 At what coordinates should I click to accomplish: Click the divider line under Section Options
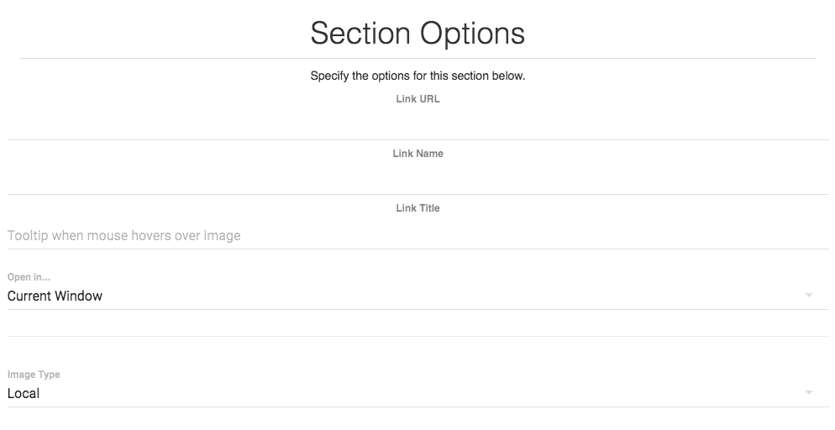[x=417, y=58]
